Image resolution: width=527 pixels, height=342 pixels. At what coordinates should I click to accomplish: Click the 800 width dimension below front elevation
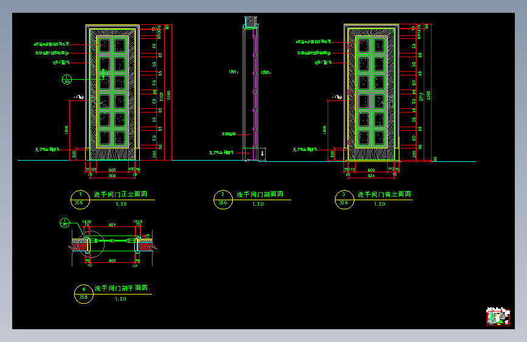point(112,176)
